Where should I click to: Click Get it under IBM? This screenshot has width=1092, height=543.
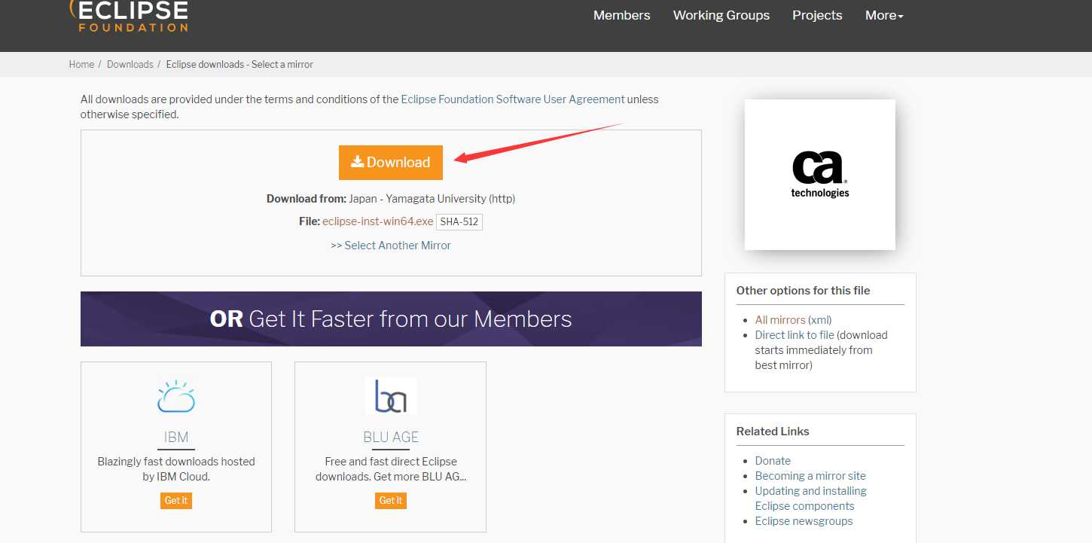tap(176, 501)
